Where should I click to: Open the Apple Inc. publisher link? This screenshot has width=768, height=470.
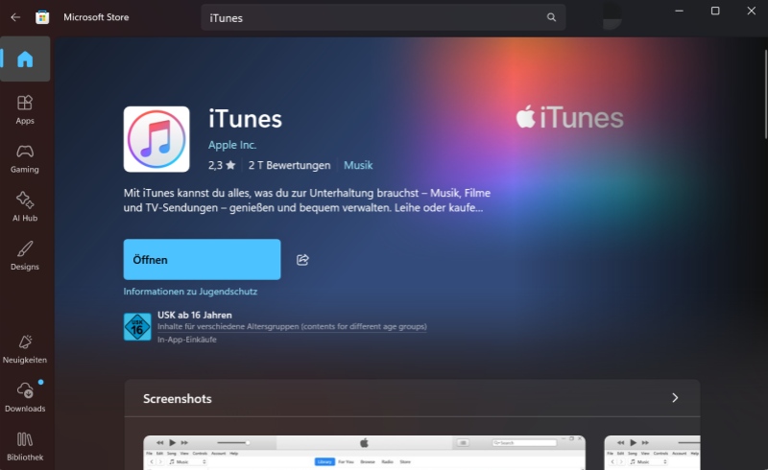(x=232, y=145)
